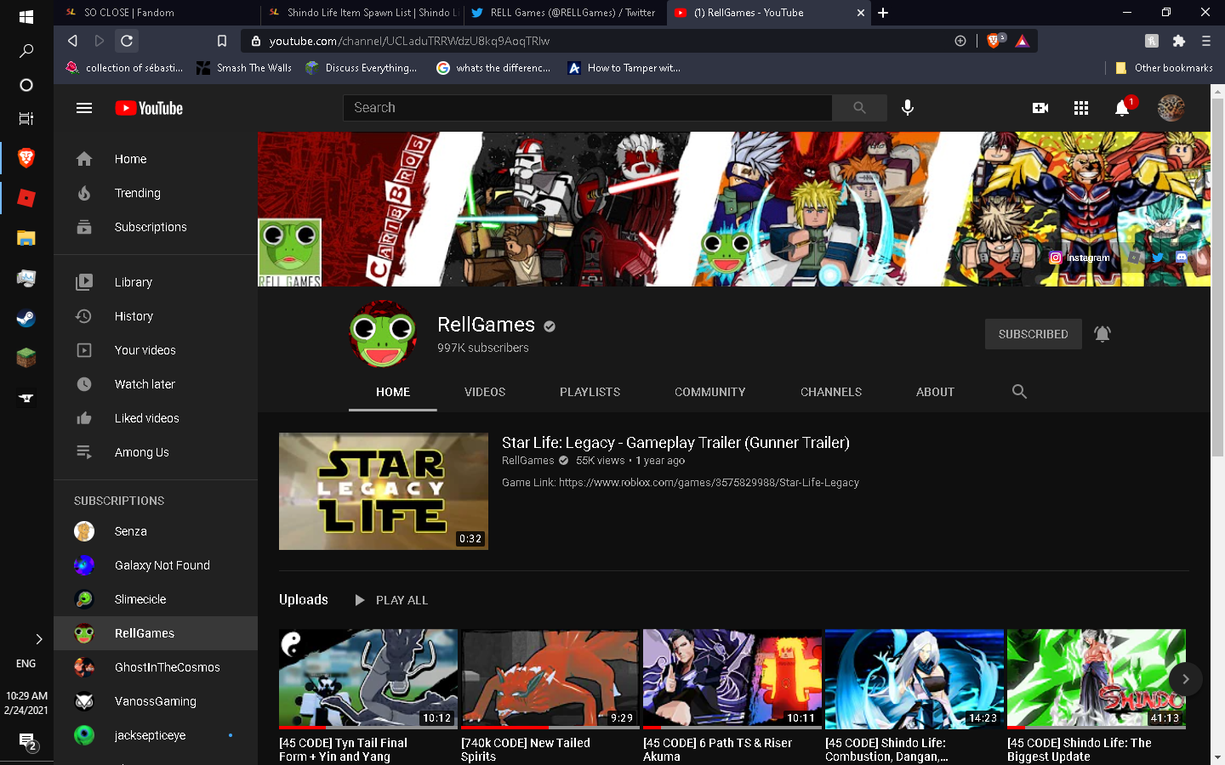Open Windows search from the taskbar

[x=26, y=51]
